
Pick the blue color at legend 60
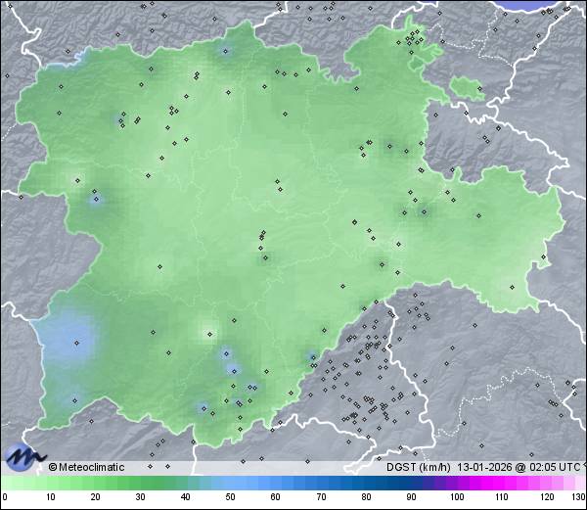[x=275, y=483]
